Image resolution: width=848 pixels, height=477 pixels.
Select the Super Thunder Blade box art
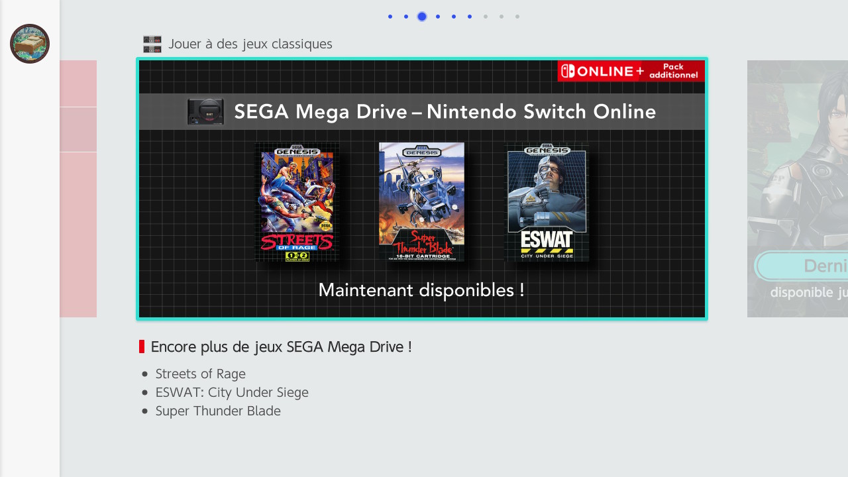coord(421,202)
